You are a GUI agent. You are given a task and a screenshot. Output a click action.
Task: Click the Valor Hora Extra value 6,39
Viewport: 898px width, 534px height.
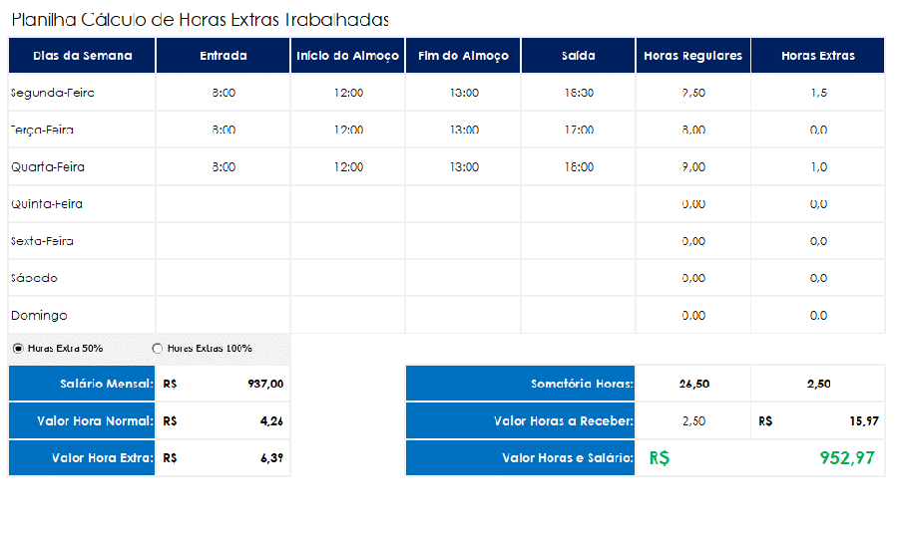point(224,458)
